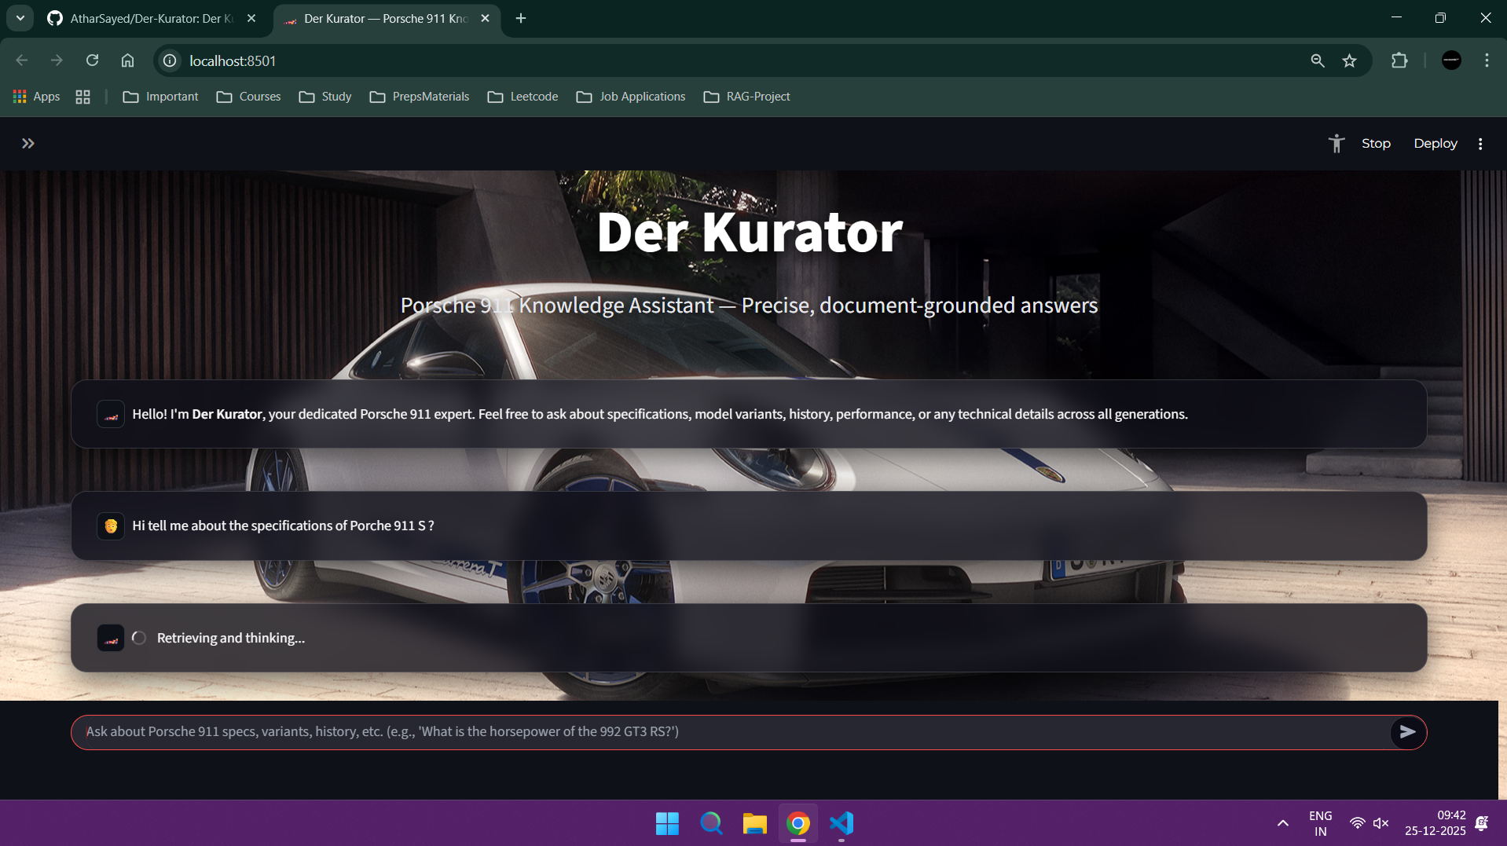The width and height of the screenshot is (1507, 846).
Task: Click the browser home icon
Action: [127, 60]
